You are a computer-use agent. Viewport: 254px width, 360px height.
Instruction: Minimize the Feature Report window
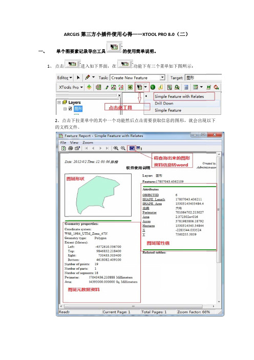point(195,135)
